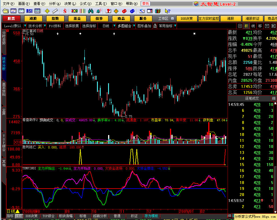Expand the 日线 period dropdown arrow
Viewport: 277px width, 220px height.
coord(114,26)
